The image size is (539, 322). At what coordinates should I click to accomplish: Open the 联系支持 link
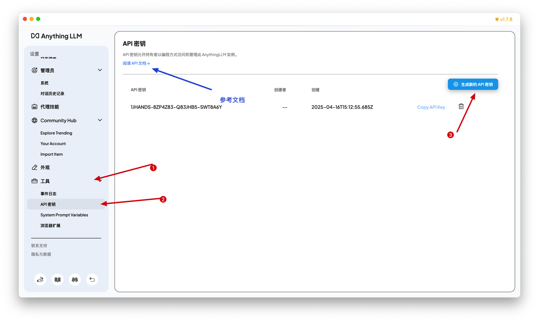pyautogui.click(x=39, y=245)
